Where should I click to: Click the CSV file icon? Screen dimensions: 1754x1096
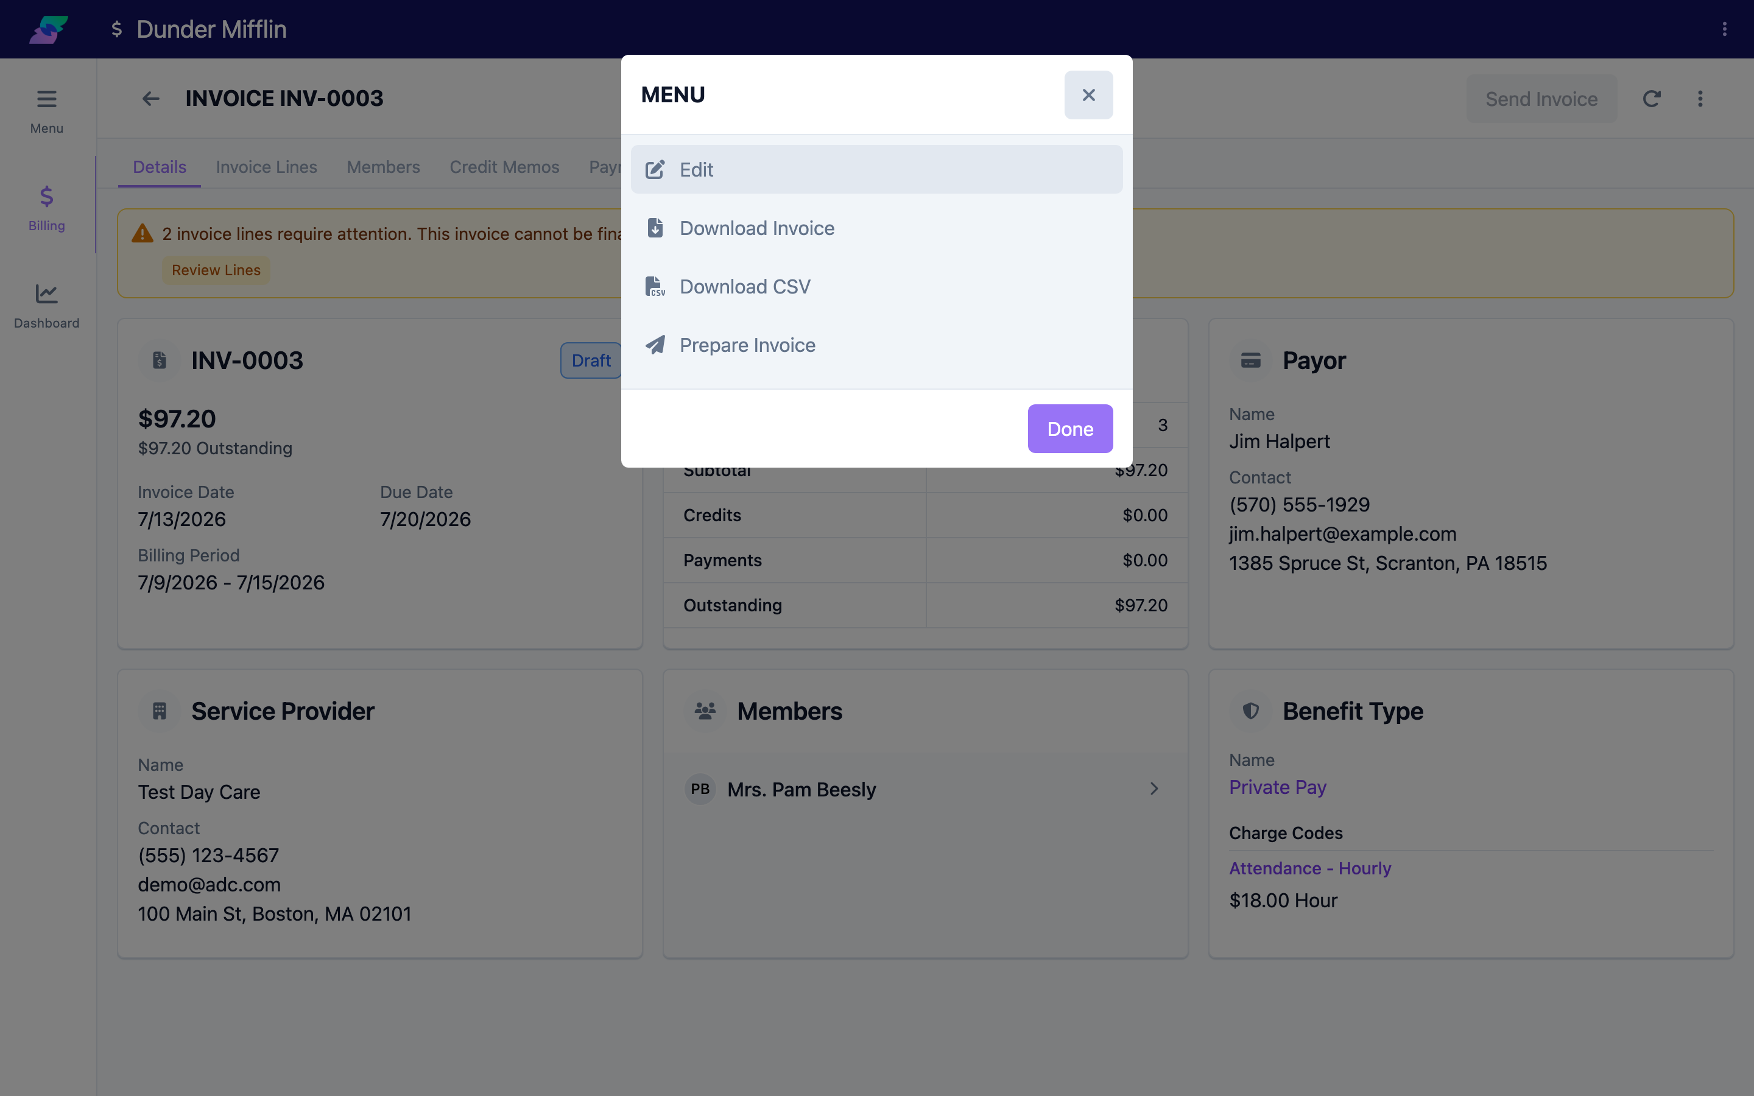click(x=655, y=286)
